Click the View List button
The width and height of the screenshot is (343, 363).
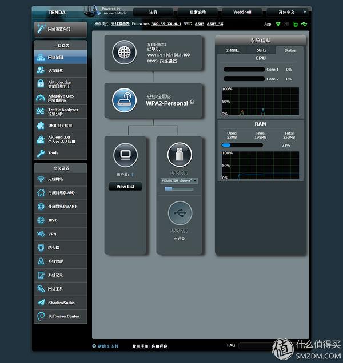[x=125, y=187]
